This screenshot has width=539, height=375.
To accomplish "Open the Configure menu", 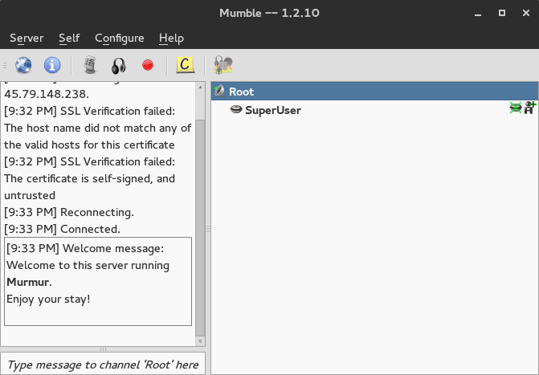I will click(119, 38).
